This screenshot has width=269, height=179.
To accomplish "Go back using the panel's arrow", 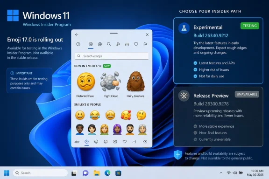I will [77, 34].
